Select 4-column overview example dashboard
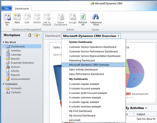This screenshot has height=123, width=157. 85,107
